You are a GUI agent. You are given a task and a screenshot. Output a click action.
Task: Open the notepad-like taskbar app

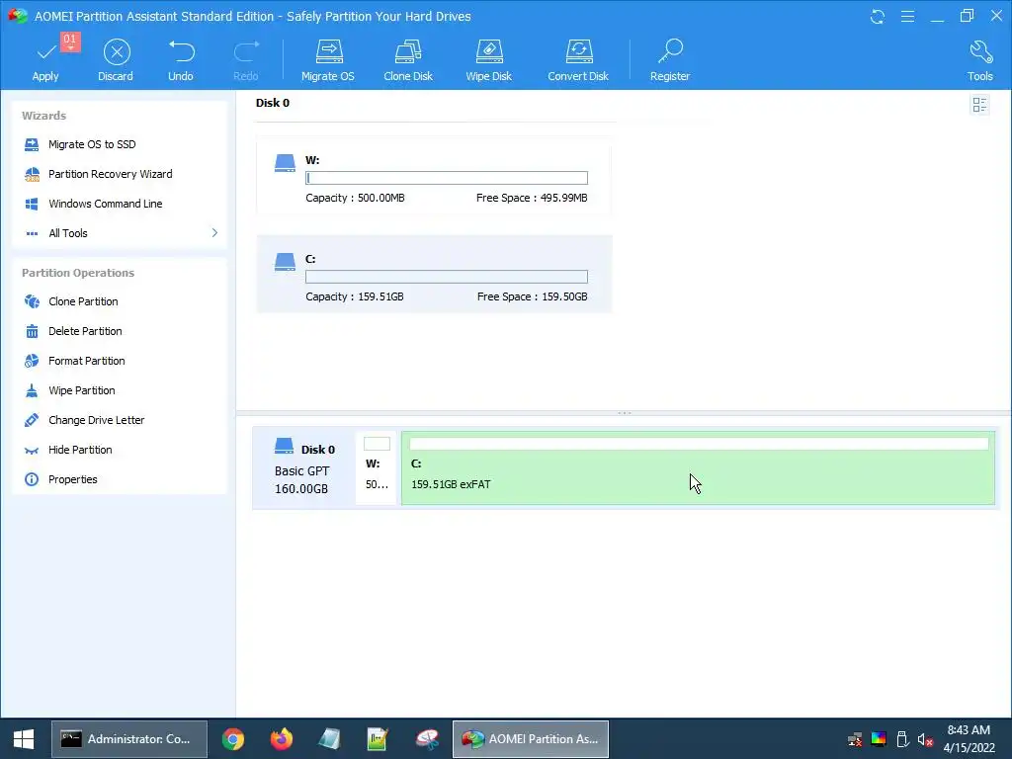pos(330,739)
